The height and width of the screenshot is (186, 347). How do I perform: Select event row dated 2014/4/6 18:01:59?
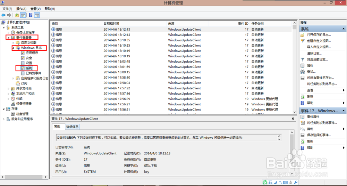click(x=171, y=67)
